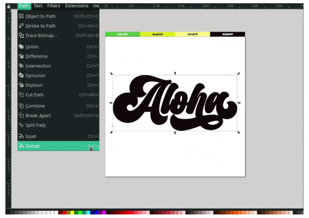This screenshot has height=218, width=309.
Task: Pick magenta from the bottom color palette
Action: click(104, 212)
